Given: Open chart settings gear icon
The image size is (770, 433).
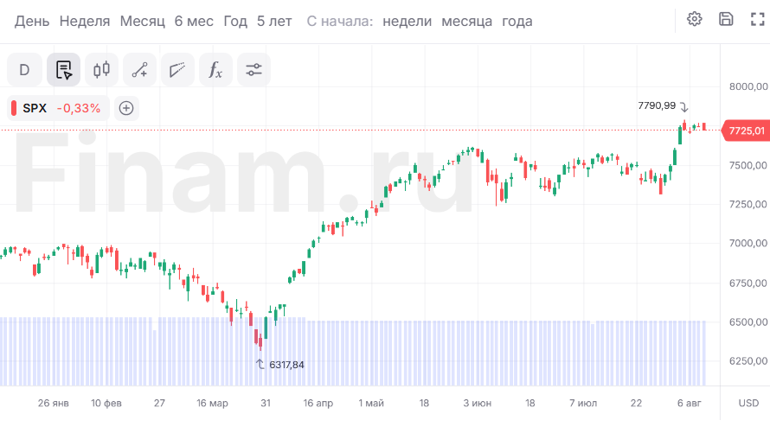Looking at the screenshot, I should (694, 19).
